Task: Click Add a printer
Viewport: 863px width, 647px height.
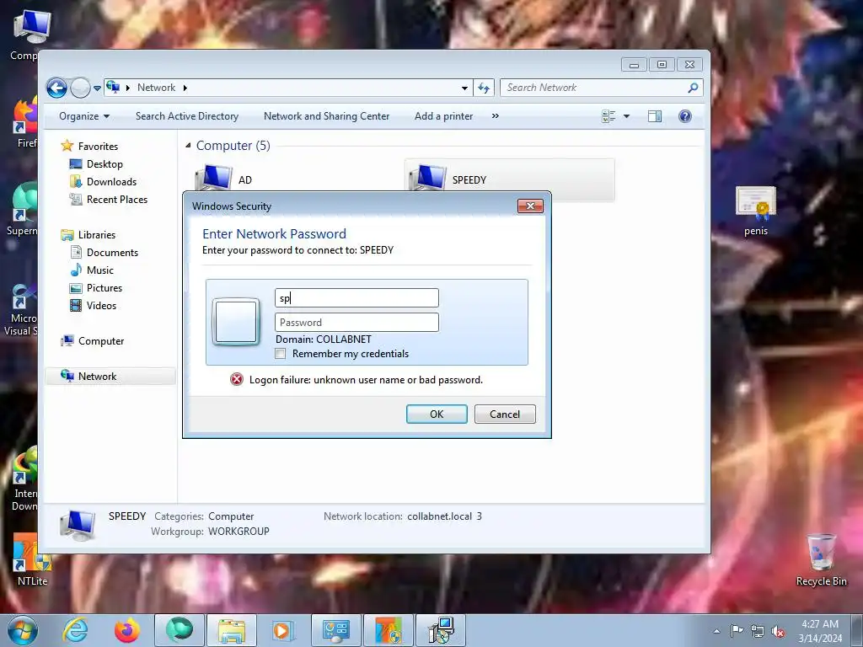Action: pyautogui.click(x=443, y=116)
